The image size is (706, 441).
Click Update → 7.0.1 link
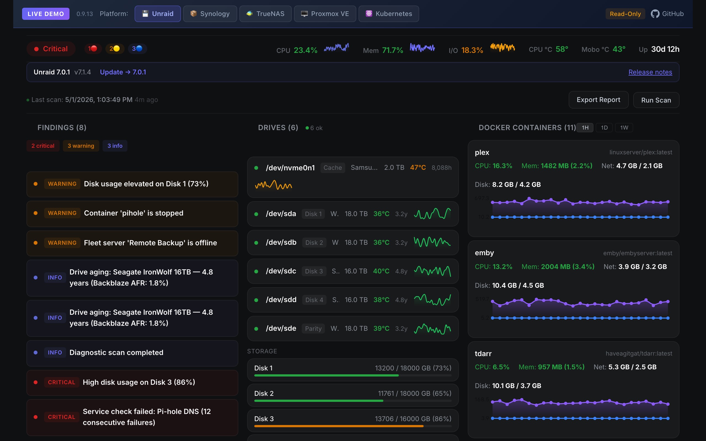123,72
